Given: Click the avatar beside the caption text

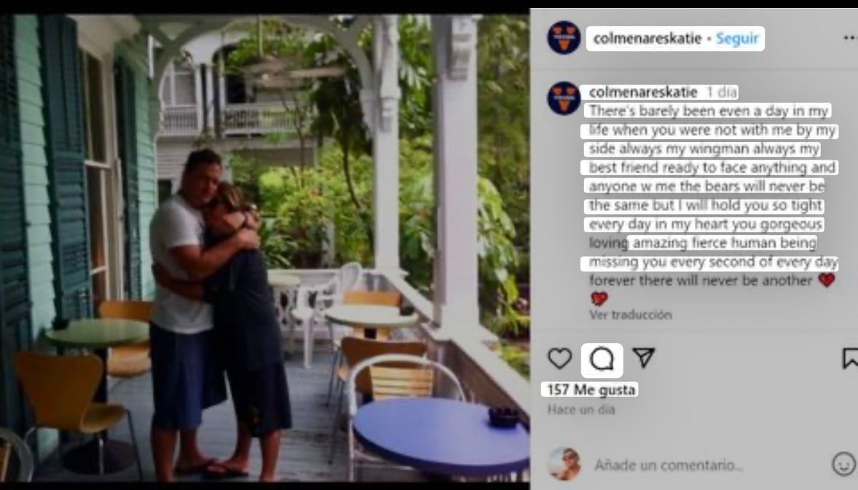Looking at the screenshot, I should (564, 98).
